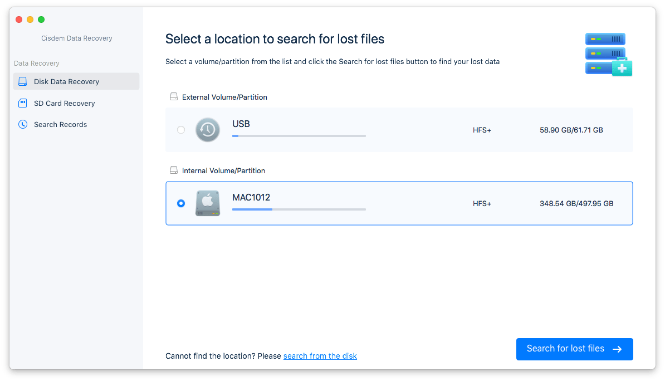Click the MAC1012 storage usage bar

click(299, 209)
